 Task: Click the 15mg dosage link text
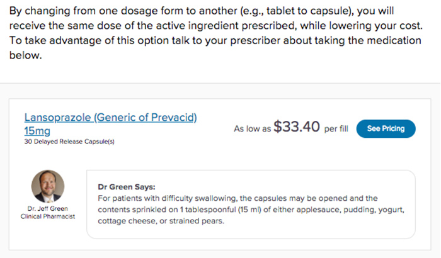(37, 131)
